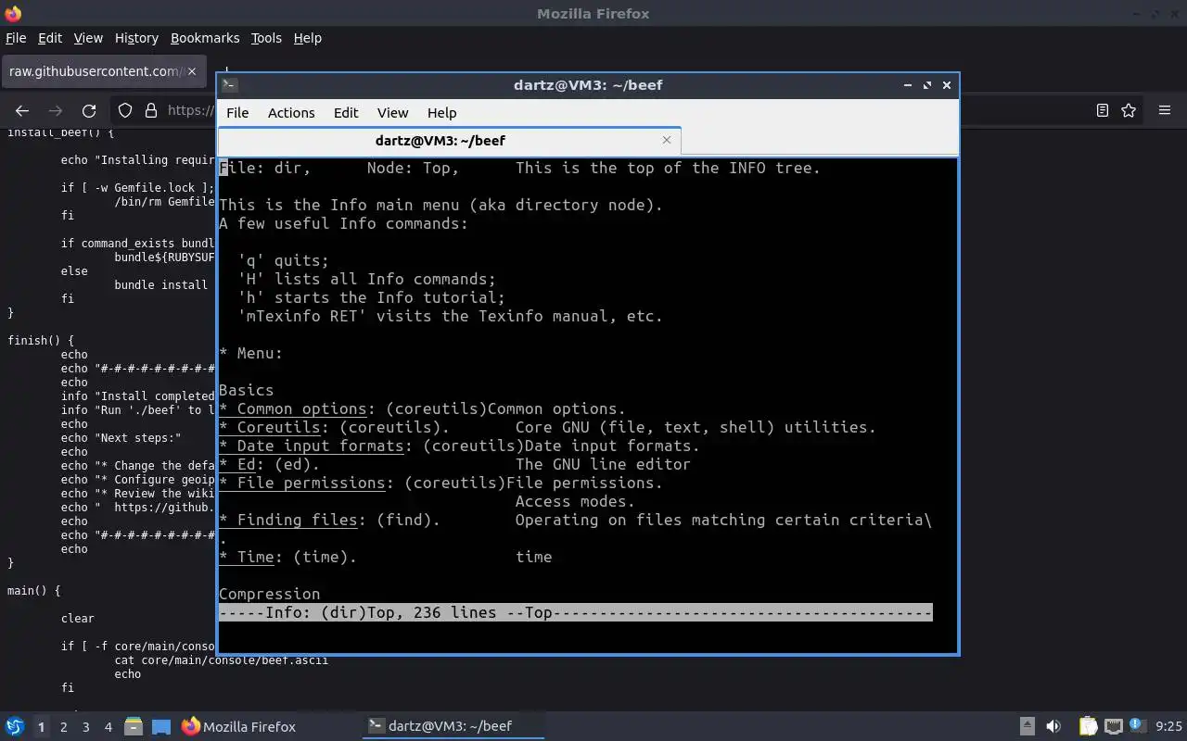The image size is (1187, 741).
Task: Show site security padlock info
Action: (x=150, y=110)
